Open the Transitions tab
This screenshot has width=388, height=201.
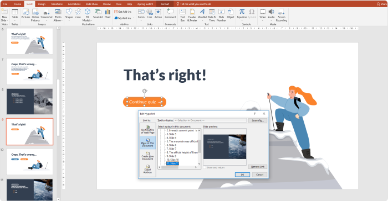(57, 4)
